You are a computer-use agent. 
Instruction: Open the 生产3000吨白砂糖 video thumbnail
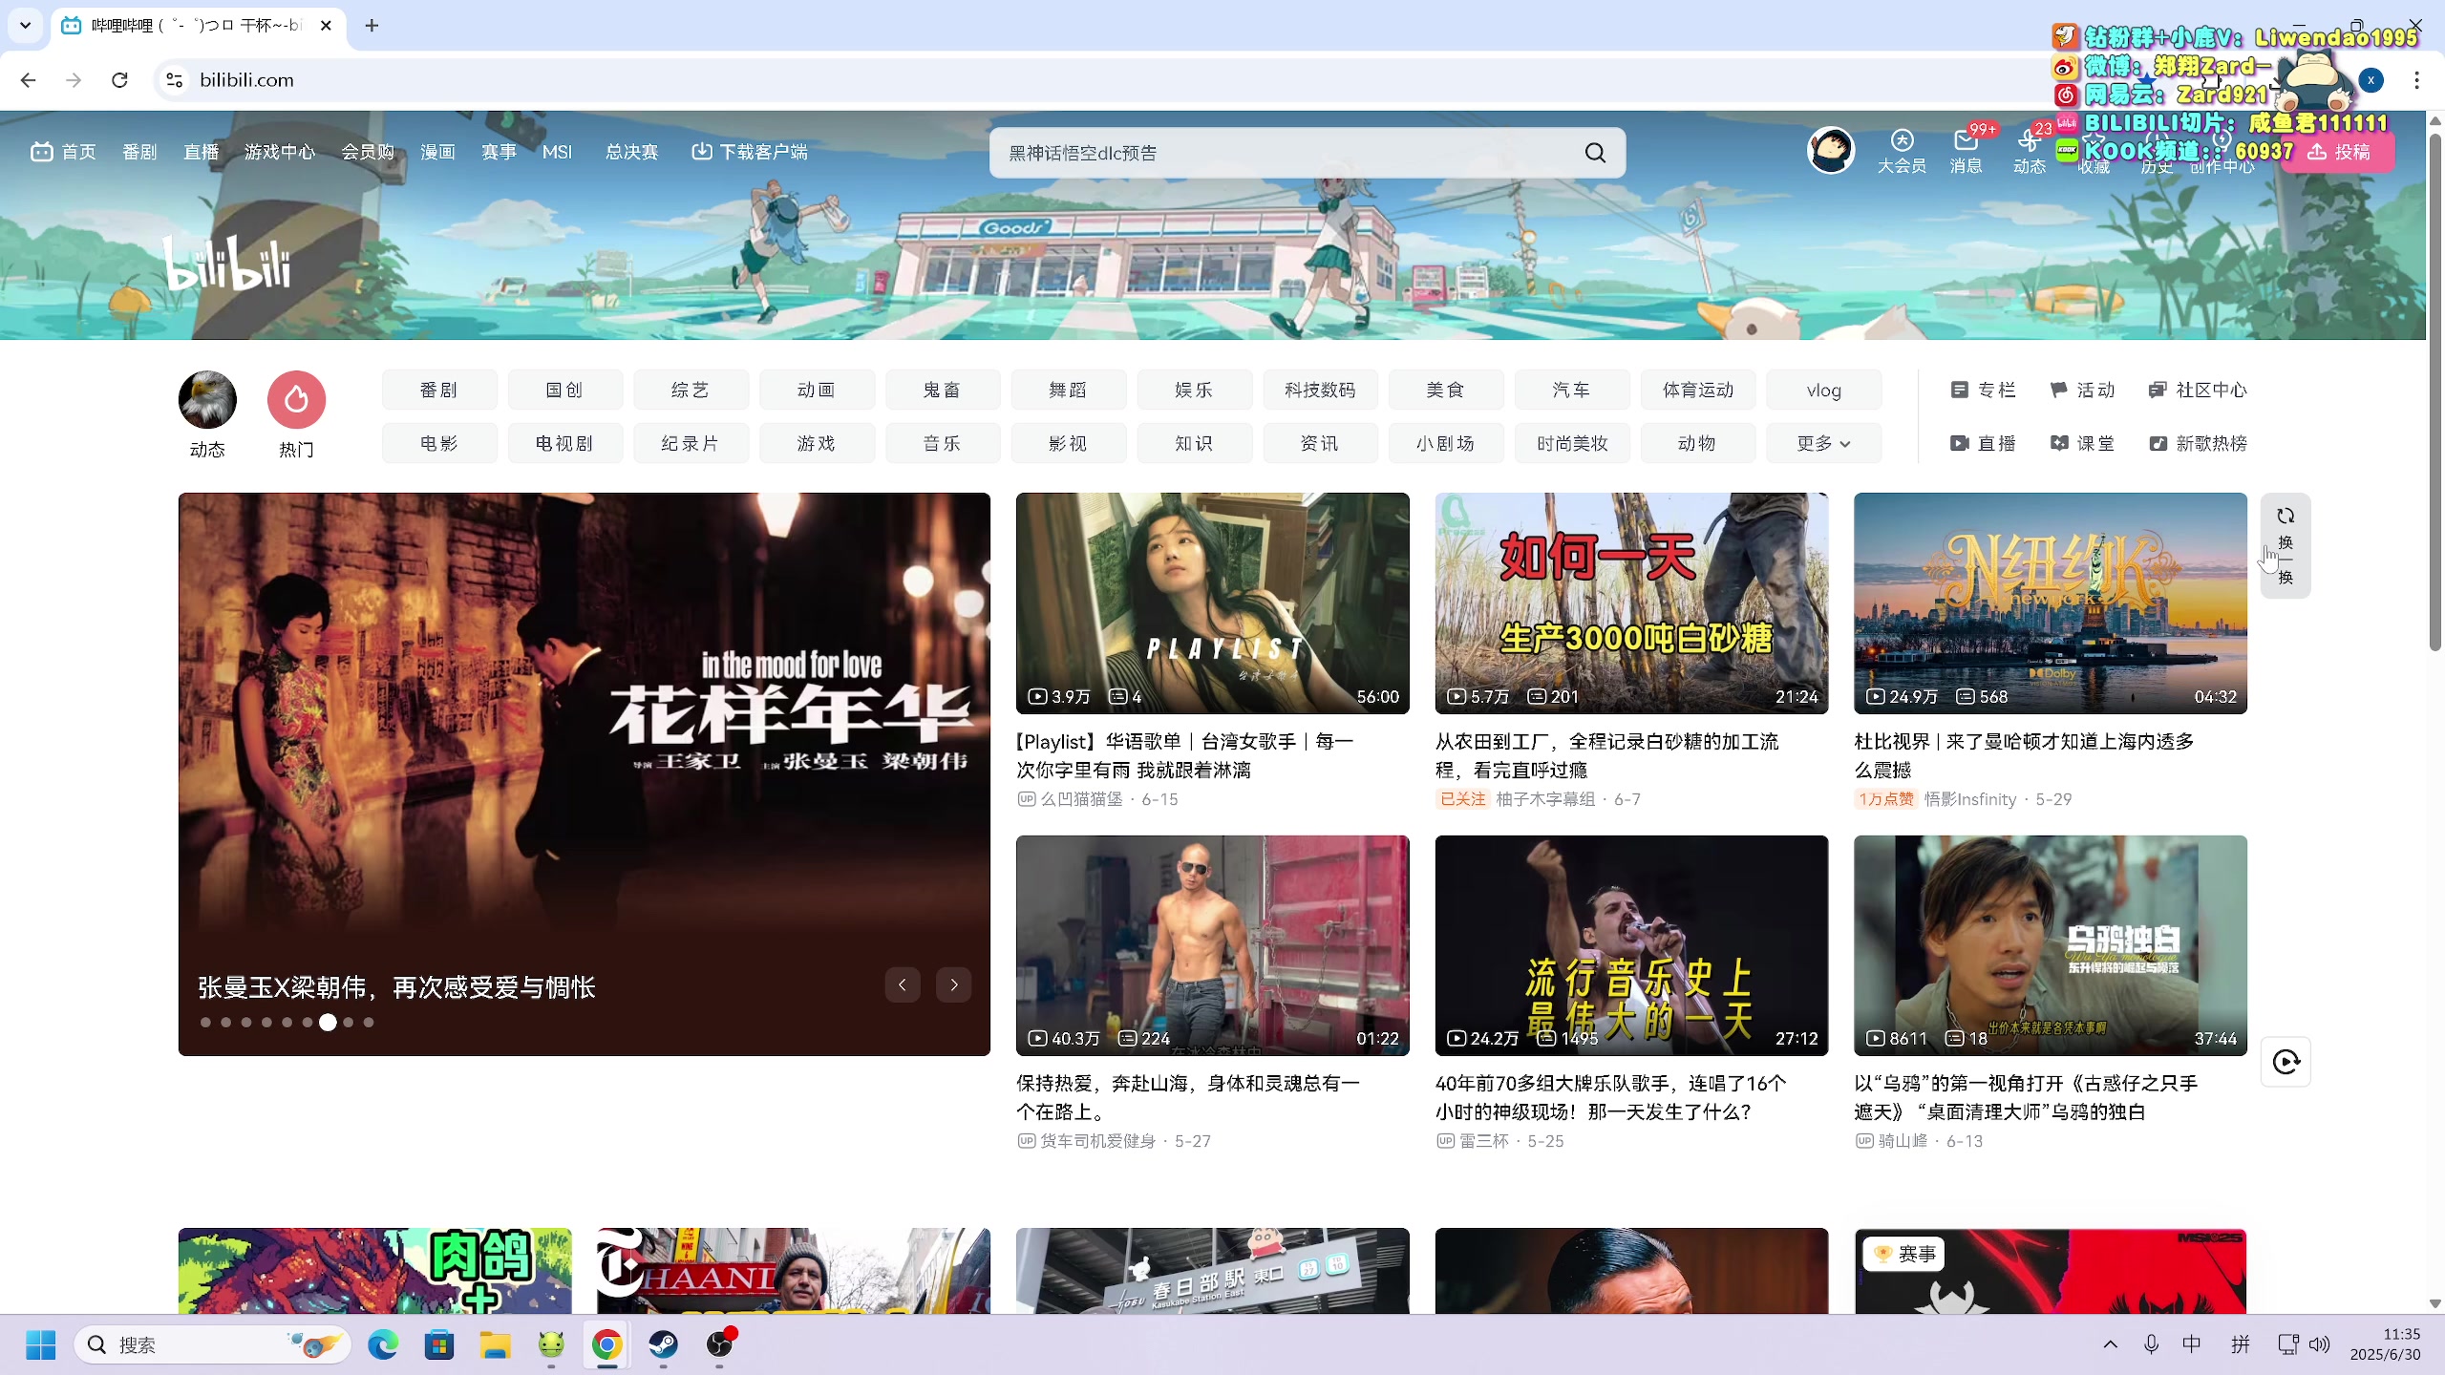[x=1631, y=603]
